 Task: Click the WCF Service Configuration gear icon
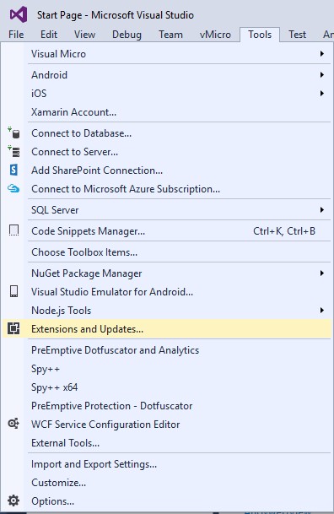(x=13, y=424)
